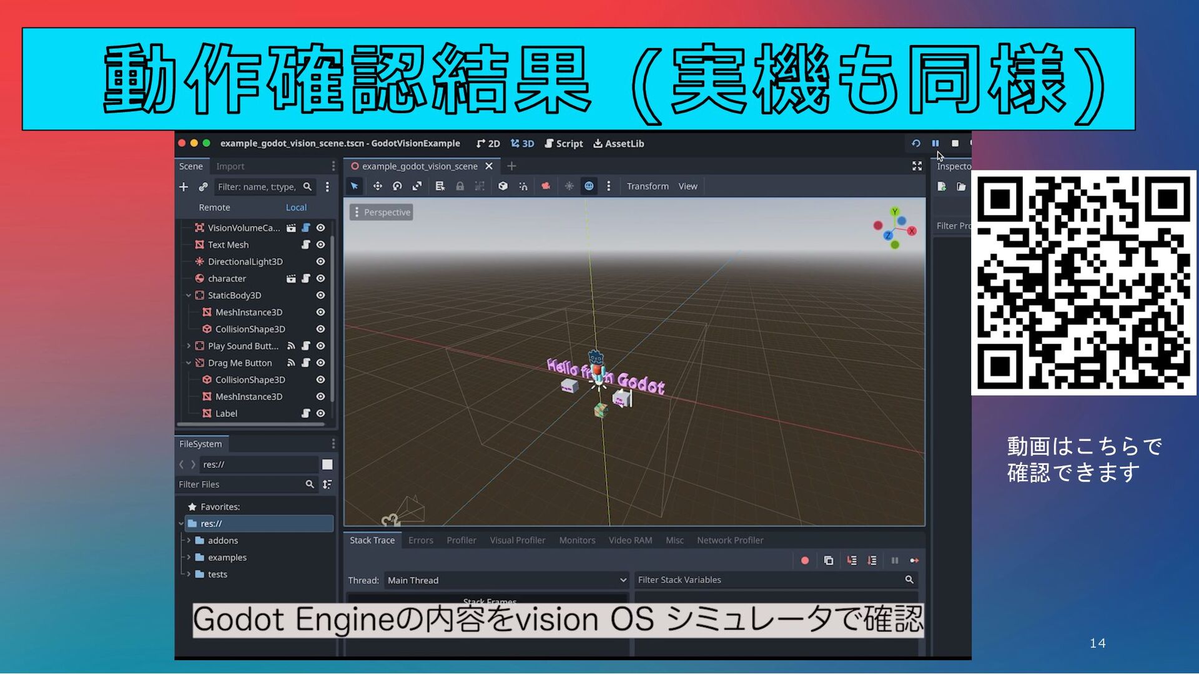Toggle distraction free mode icon

click(917, 166)
